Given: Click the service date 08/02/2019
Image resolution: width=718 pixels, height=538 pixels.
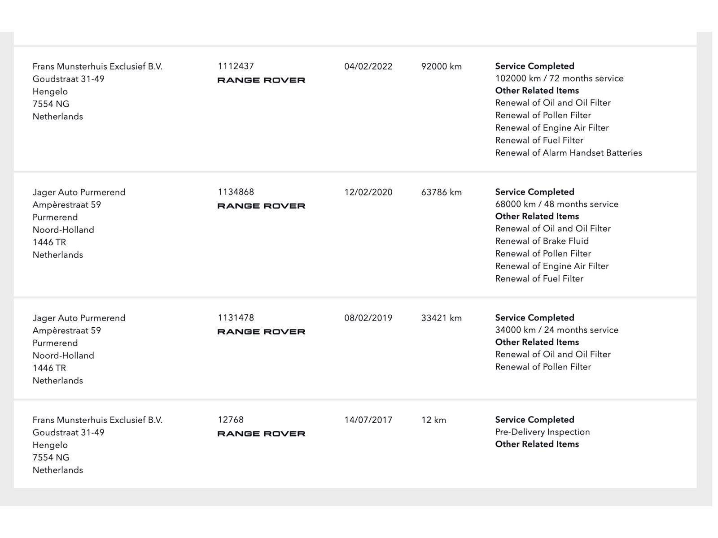Looking at the screenshot, I should tap(368, 318).
